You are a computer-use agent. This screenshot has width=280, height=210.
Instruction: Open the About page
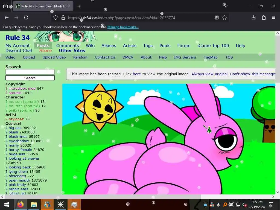point(146,57)
